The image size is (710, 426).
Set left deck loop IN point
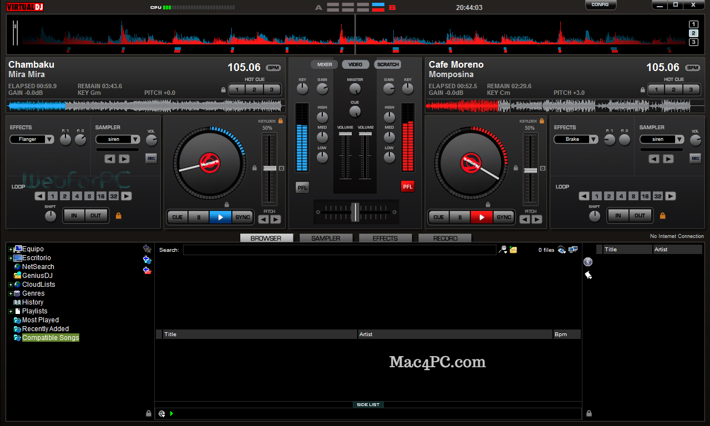[74, 215]
